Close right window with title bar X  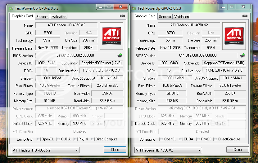(x=243, y=7)
